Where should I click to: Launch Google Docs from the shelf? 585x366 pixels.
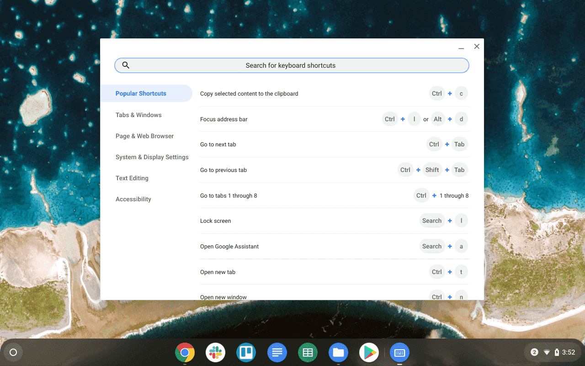coord(277,352)
